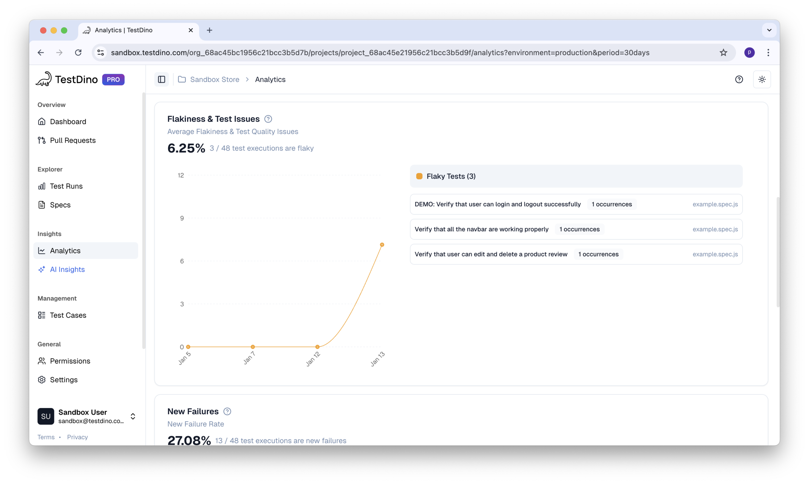Viewport: 809px width, 484px height.
Task: Open info tooltip beside New Failures
Action: (227, 411)
